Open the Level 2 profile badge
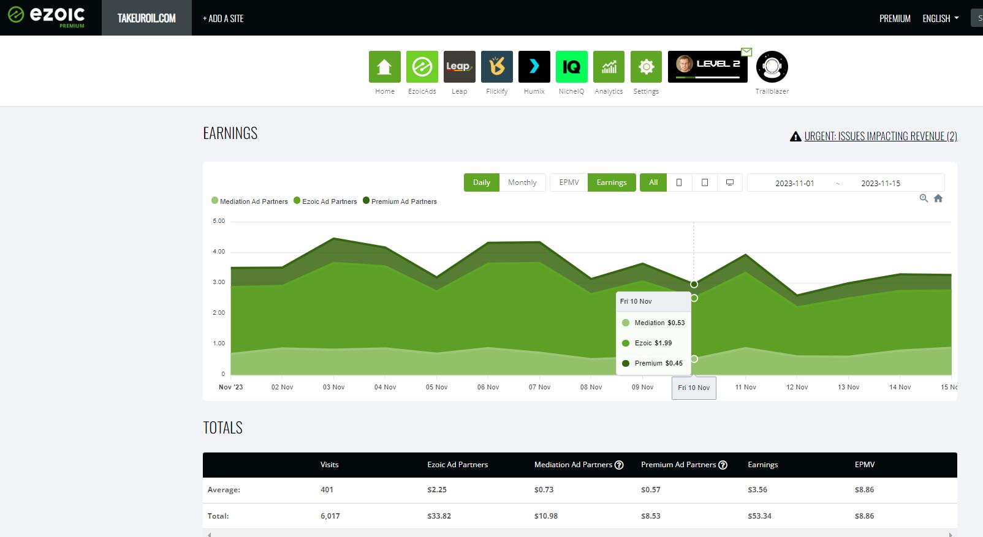This screenshot has height=537, width=983. (707, 67)
